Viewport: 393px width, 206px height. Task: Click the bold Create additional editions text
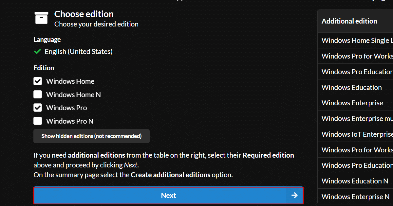170,175
